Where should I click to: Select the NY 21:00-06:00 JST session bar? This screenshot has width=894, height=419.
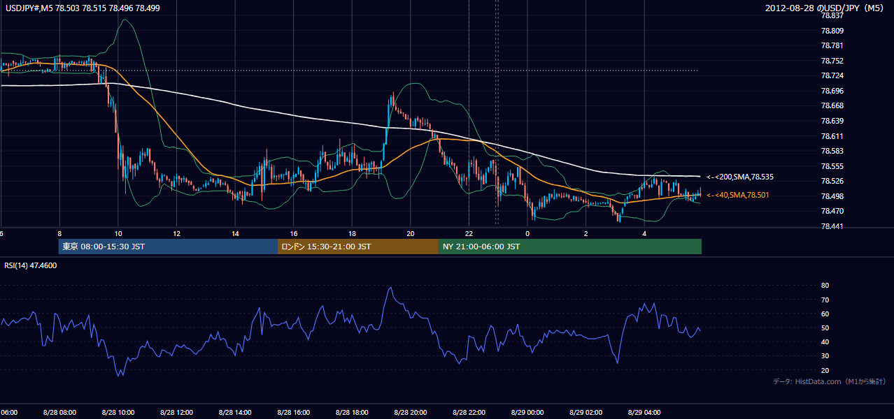coord(570,247)
